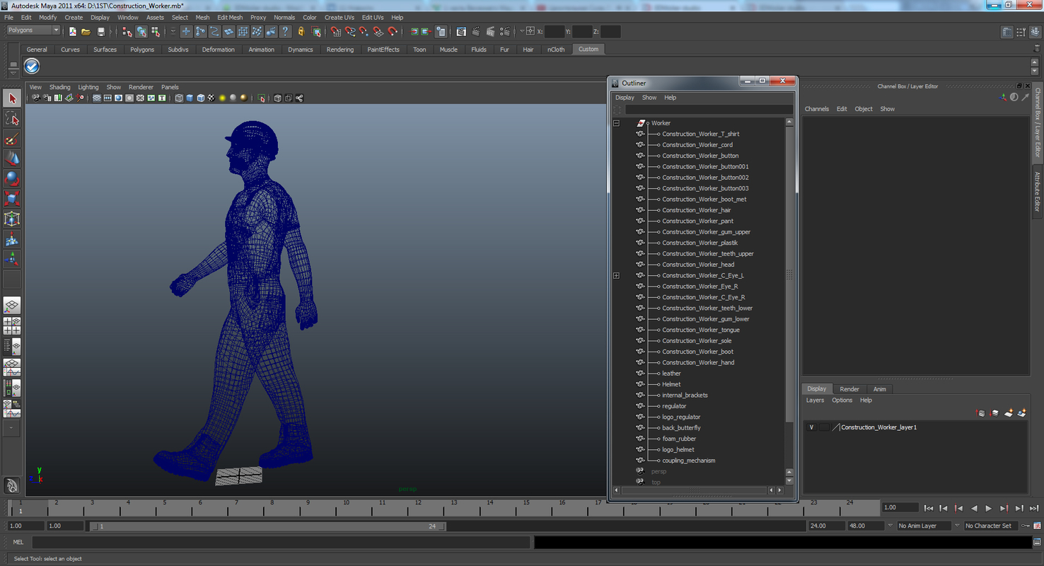The width and height of the screenshot is (1044, 566).
Task: Open the Polygons menu set dropdown
Action: point(32,30)
